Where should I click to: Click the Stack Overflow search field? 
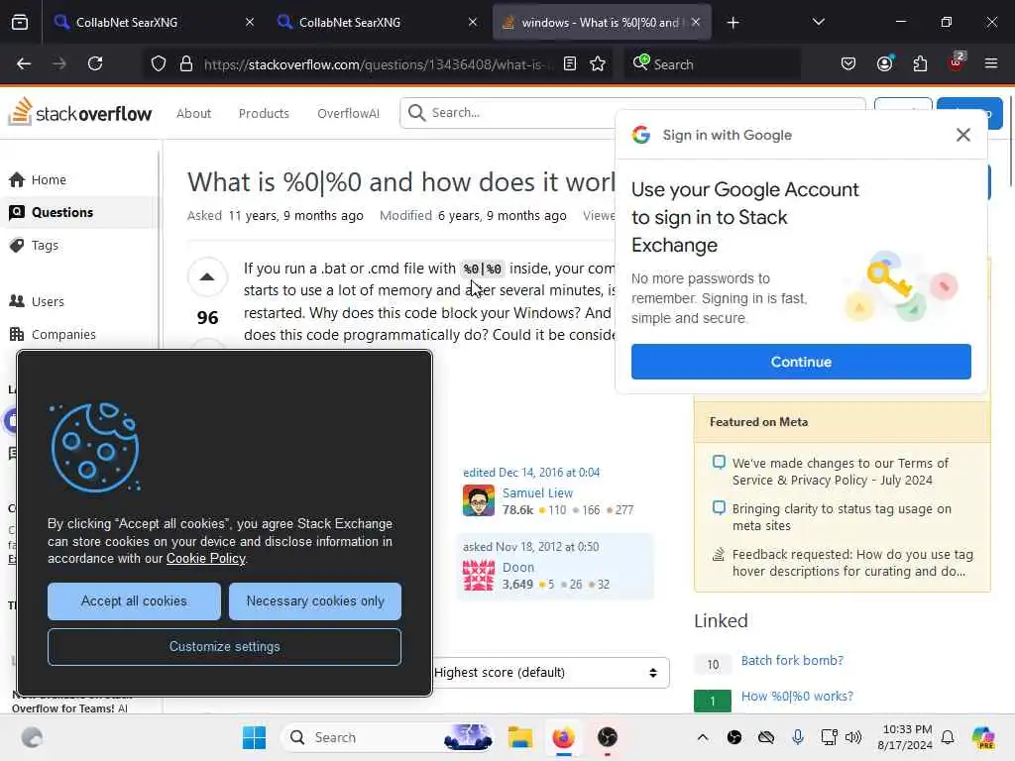pos(508,113)
